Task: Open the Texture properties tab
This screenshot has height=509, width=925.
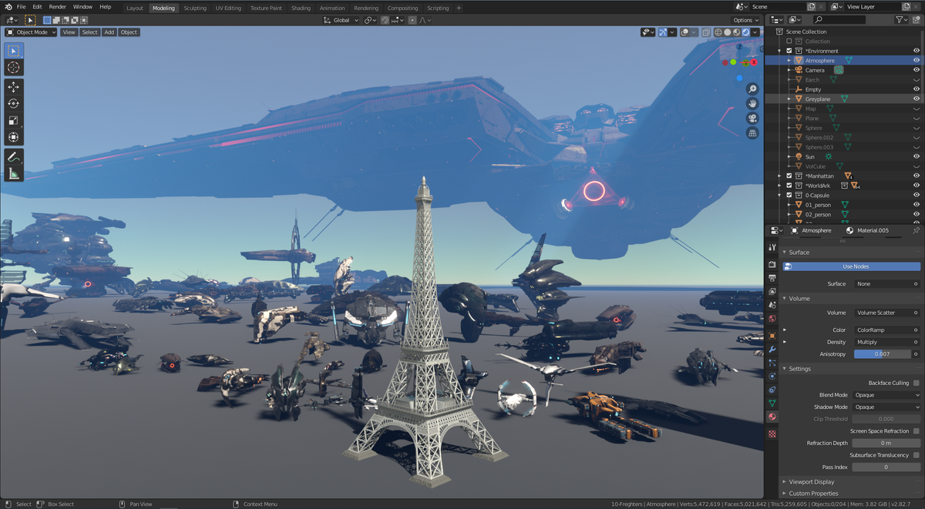Action: 772,434
